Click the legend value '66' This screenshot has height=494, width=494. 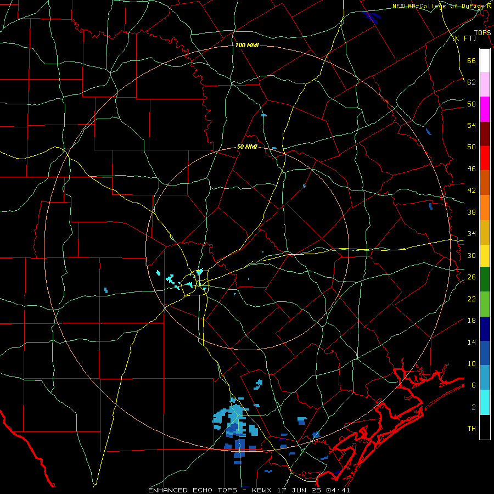coord(471,60)
